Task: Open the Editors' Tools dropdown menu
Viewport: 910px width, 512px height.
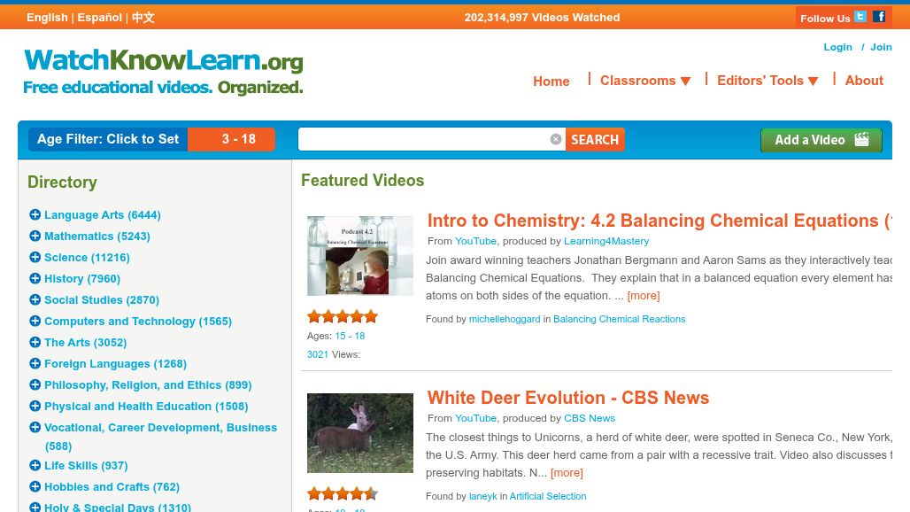Action: [x=767, y=81]
